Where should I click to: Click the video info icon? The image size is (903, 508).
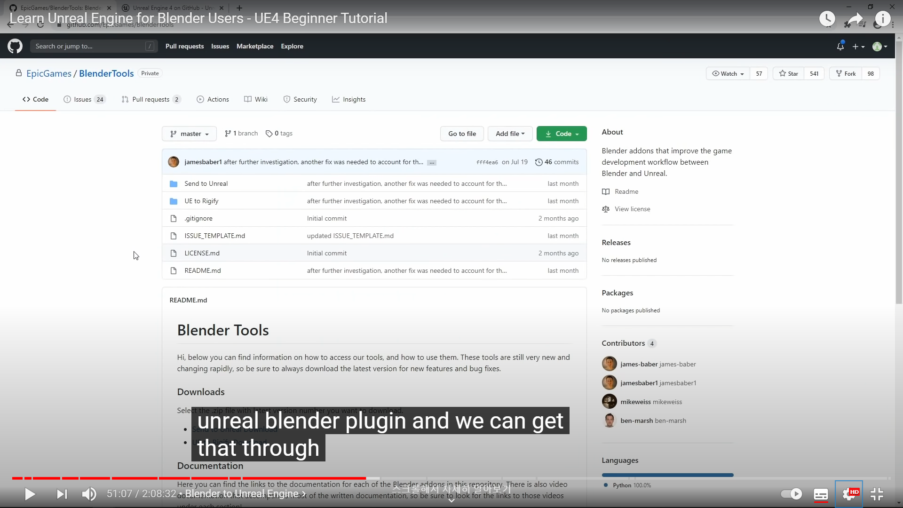click(883, 19)
